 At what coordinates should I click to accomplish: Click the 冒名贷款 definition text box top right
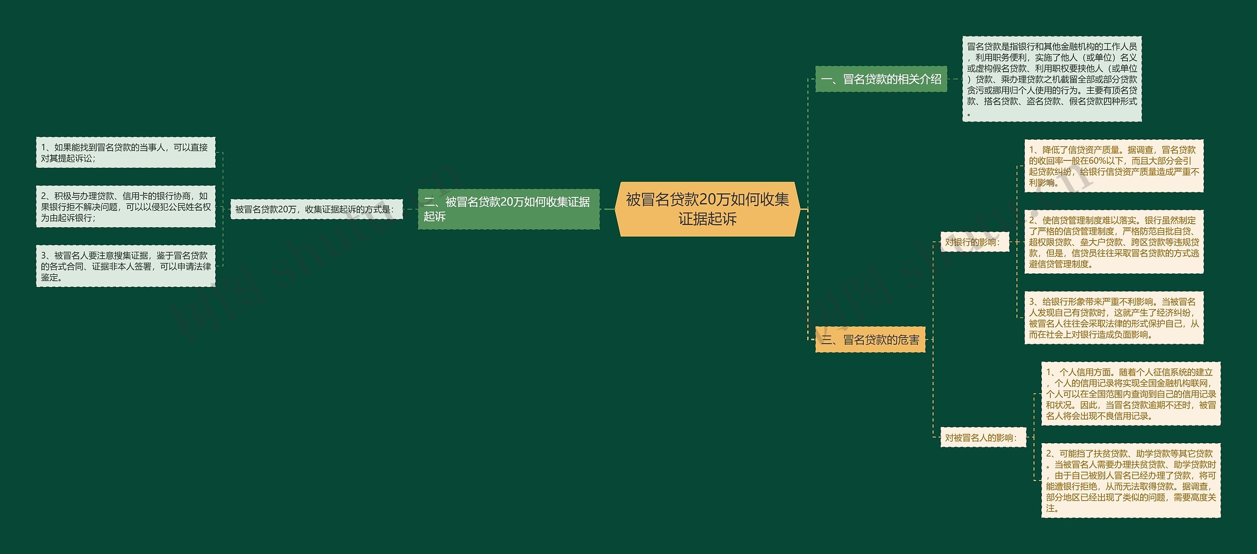point(1053,80)
